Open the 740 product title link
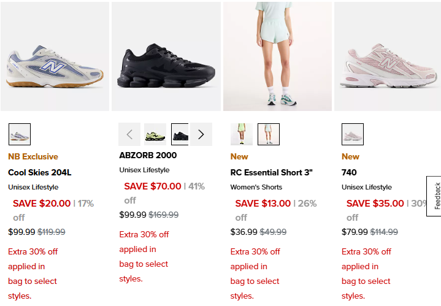The width and height of the screenshot is (441, 306). [x=349, y=172]
